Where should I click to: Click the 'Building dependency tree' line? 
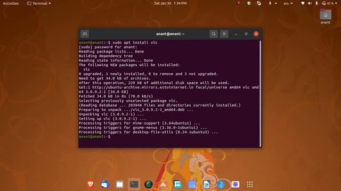click(x=105, y=56)
